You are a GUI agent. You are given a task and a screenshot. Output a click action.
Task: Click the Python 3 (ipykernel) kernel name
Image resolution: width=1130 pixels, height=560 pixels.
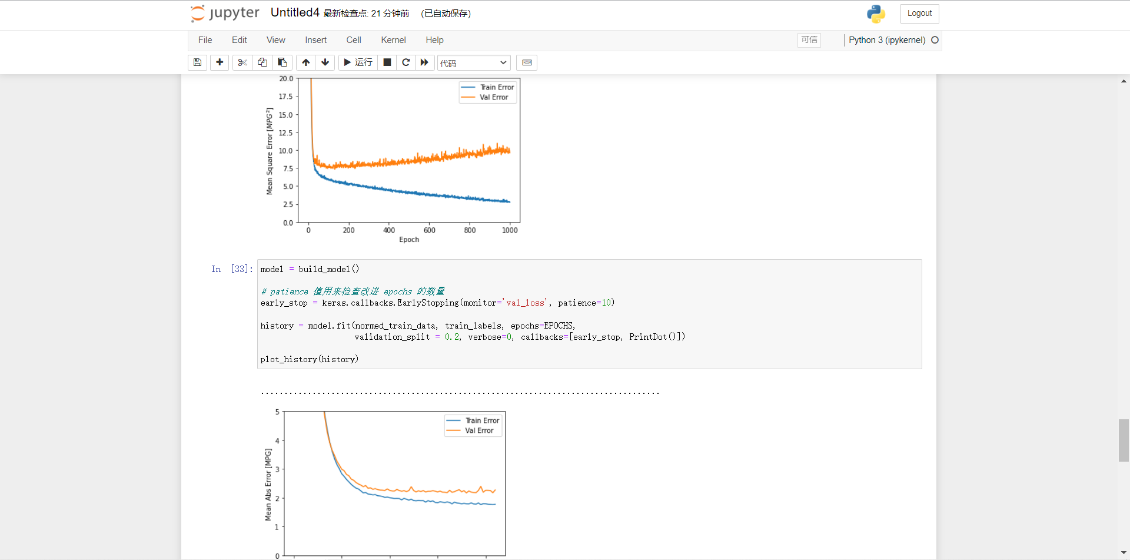point(887,40)
